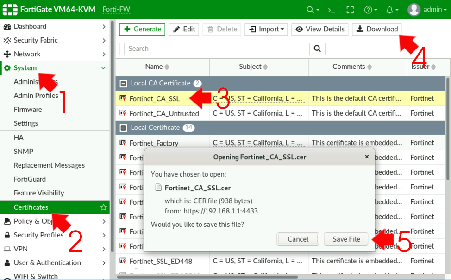Open Settings menu item
Image resolution: width=451 pixels, height=280 pixels.
pos(26,123)
